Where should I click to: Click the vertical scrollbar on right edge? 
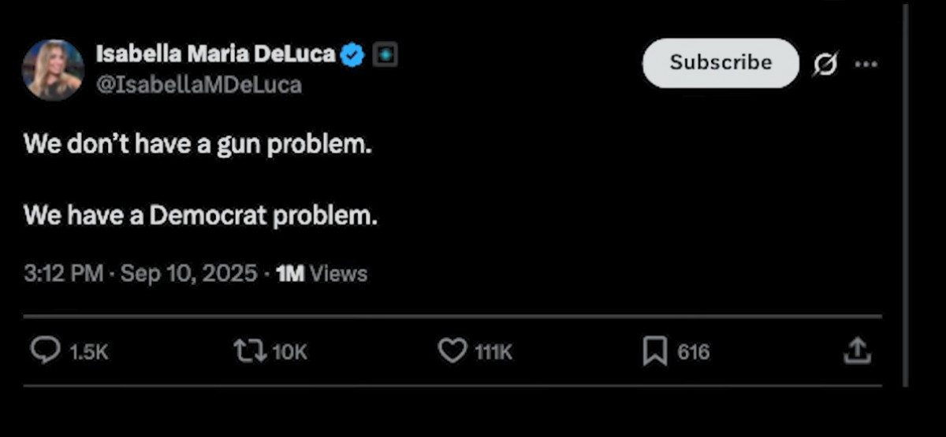click(905, 197)
